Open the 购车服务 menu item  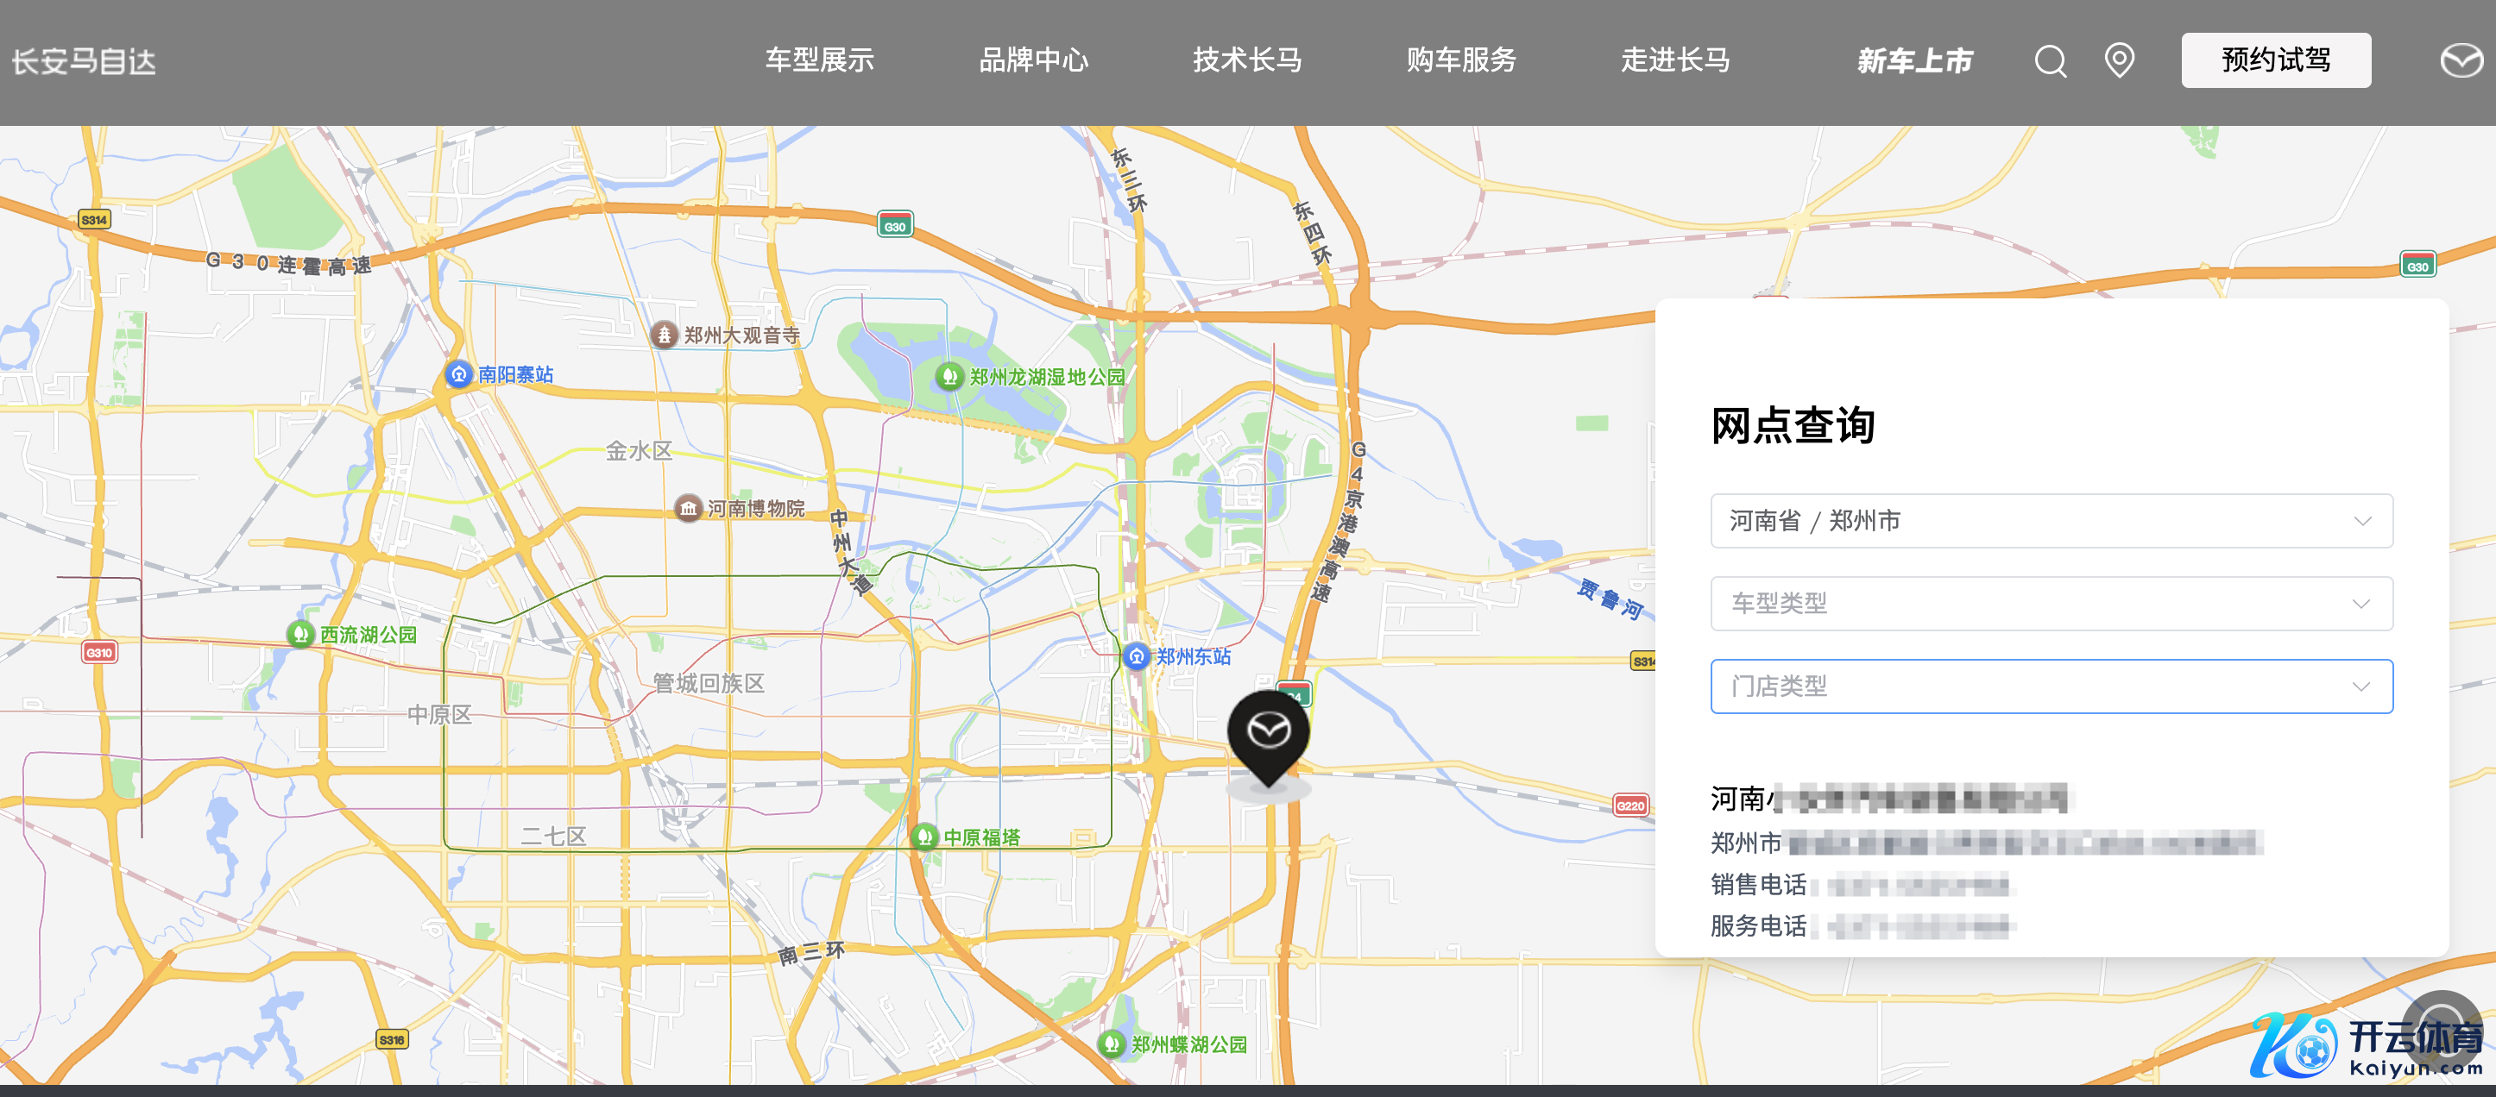1460,60
